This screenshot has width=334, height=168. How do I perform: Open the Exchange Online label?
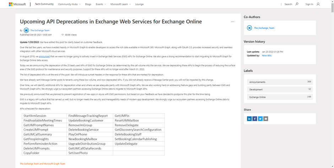coord(280,97)
